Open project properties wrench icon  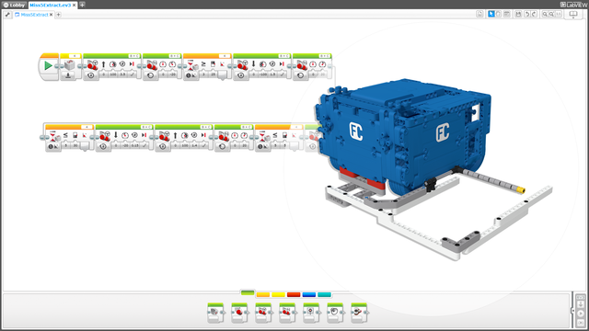7,15
